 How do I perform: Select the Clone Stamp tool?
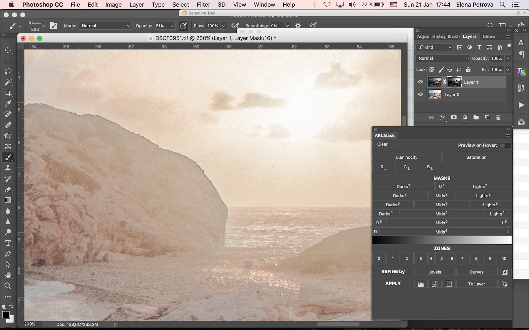(x=8, y=168)
